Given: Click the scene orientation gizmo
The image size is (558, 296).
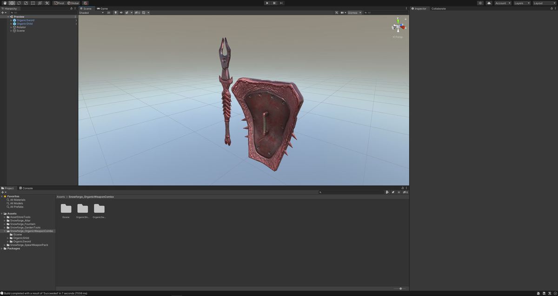Looking at the screenshot, I should tap(399, 26).
